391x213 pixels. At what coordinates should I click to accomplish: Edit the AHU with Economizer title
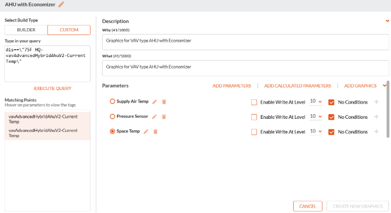(x=61, y=5)
